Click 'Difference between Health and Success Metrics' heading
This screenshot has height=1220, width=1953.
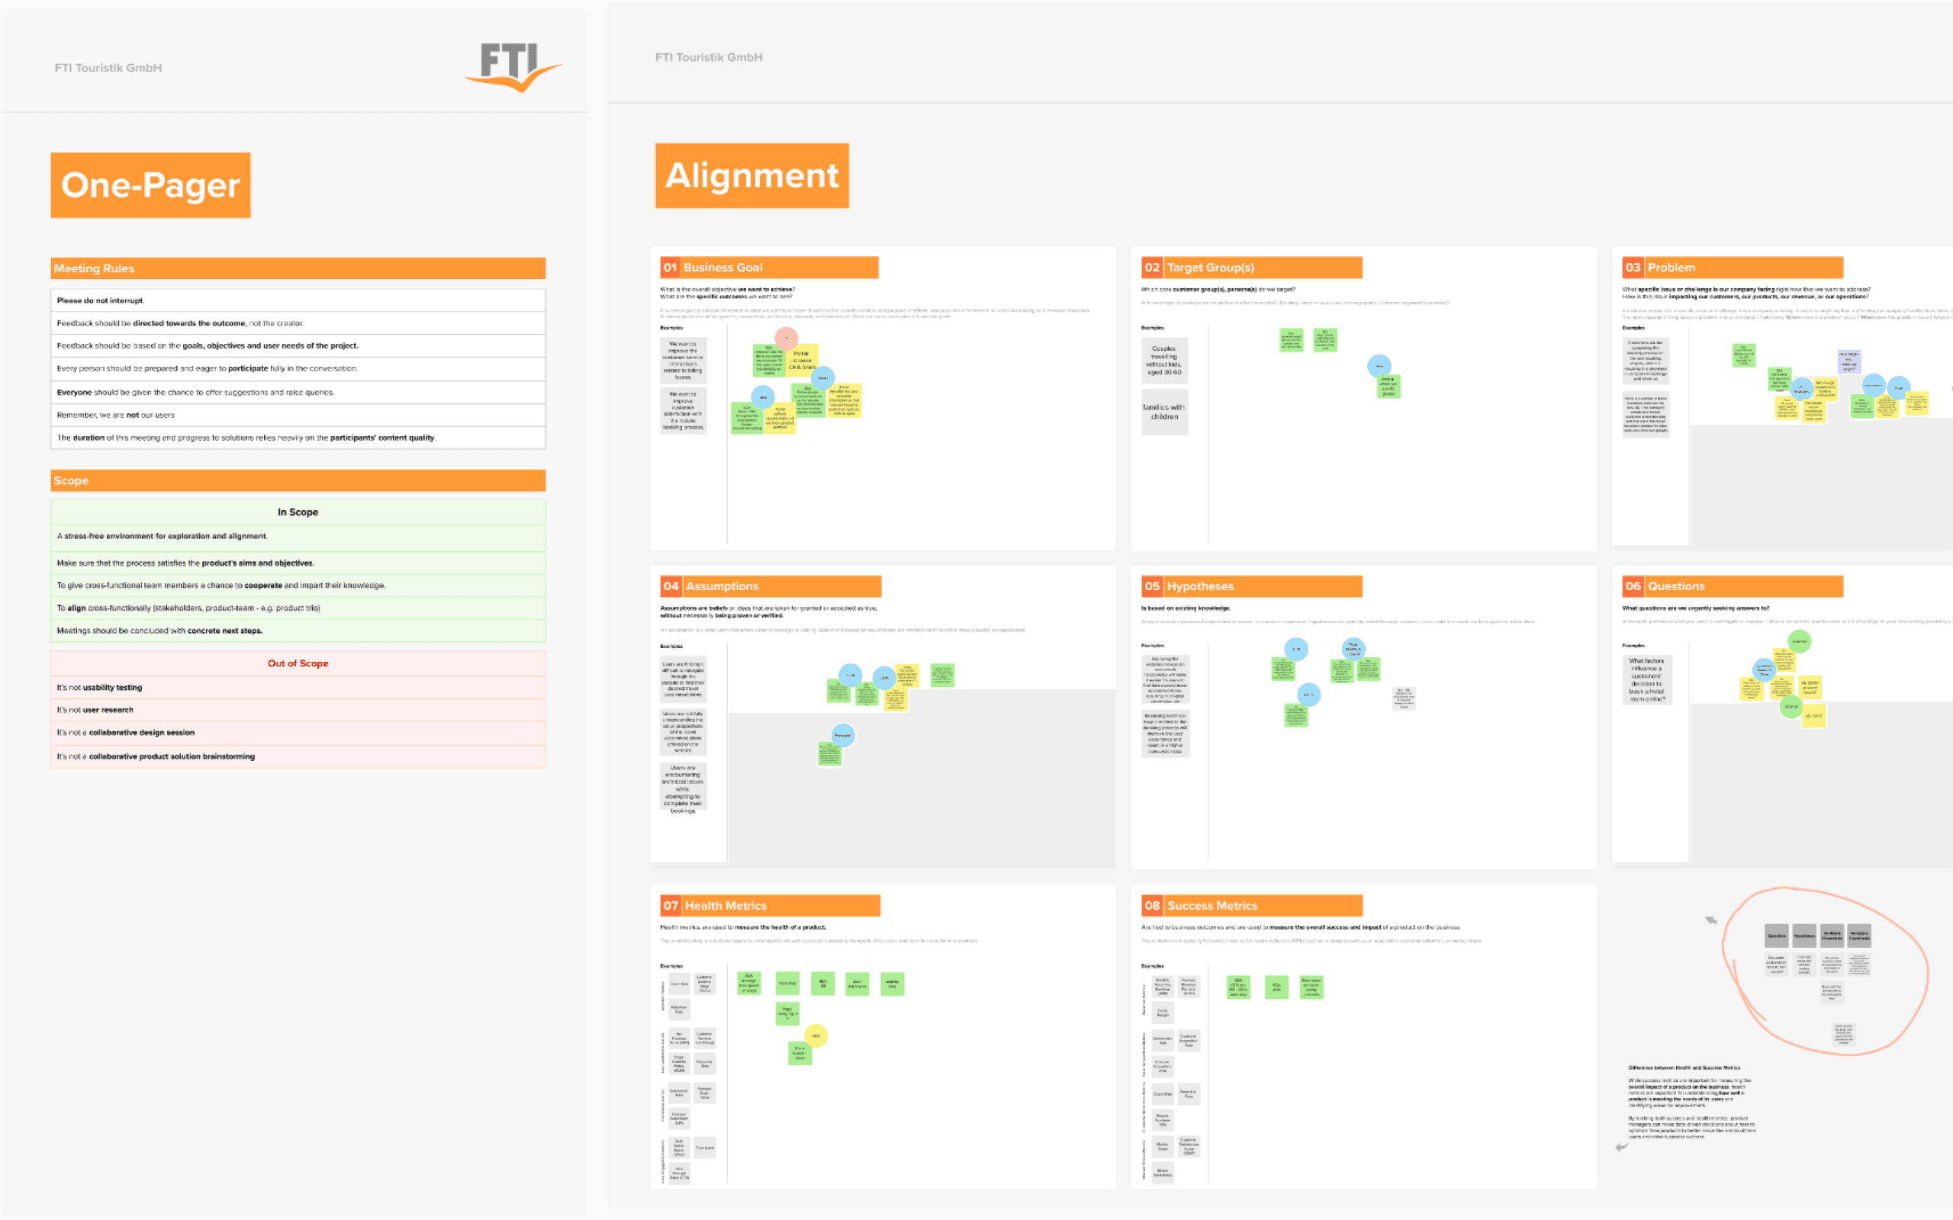(1684, 1067)
